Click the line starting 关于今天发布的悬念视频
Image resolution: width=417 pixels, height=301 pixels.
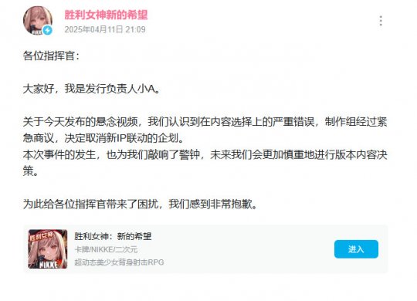click(205, 122)
